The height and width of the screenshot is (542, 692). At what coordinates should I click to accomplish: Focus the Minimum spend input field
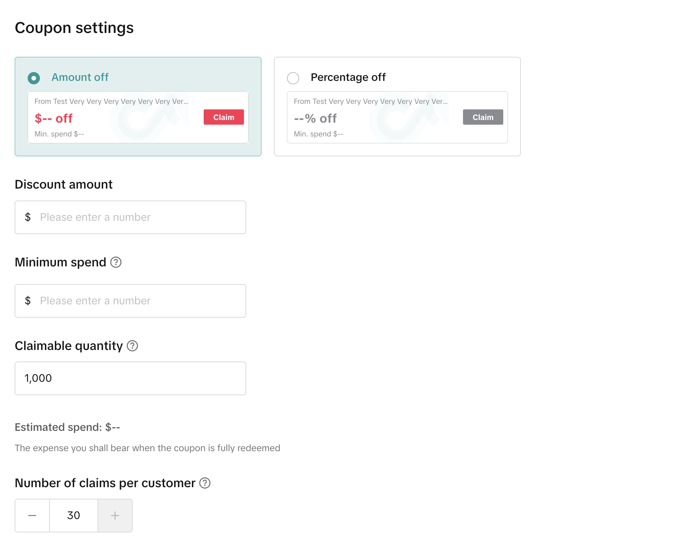[138, 301]
